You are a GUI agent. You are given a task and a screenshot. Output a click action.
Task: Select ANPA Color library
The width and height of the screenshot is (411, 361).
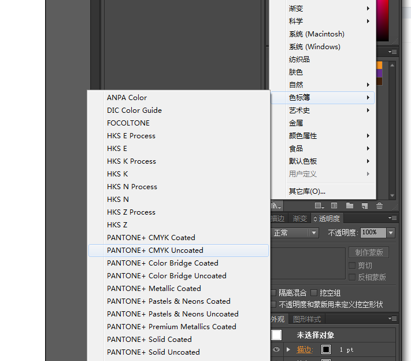tap(179, 98)
